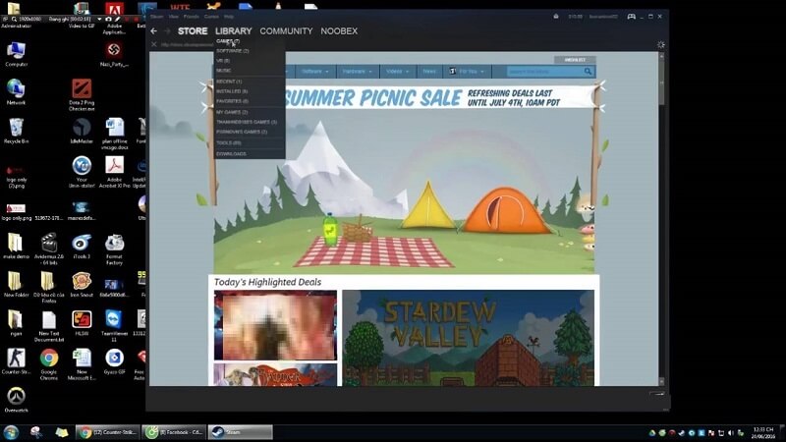The height and width of the screenshot is (442, 786).
Task: Click the screen recorder pencil icon
Action: pos(117,19)
